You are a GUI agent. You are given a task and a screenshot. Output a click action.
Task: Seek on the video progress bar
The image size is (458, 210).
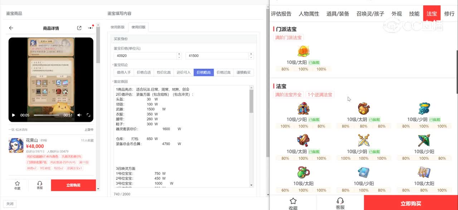click(47, 115)
